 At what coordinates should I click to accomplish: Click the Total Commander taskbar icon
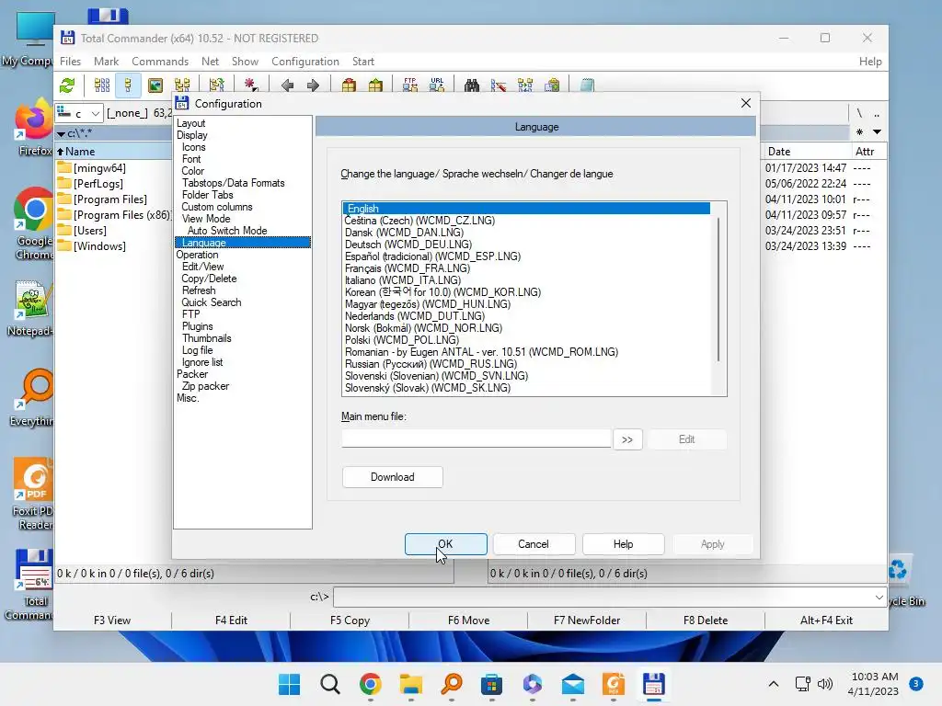pos(654,684)
